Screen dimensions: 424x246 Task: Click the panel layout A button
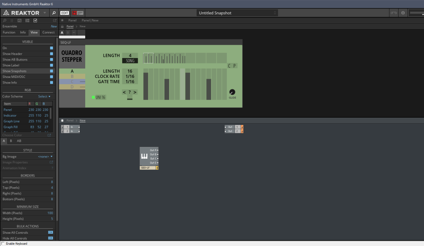62,33
